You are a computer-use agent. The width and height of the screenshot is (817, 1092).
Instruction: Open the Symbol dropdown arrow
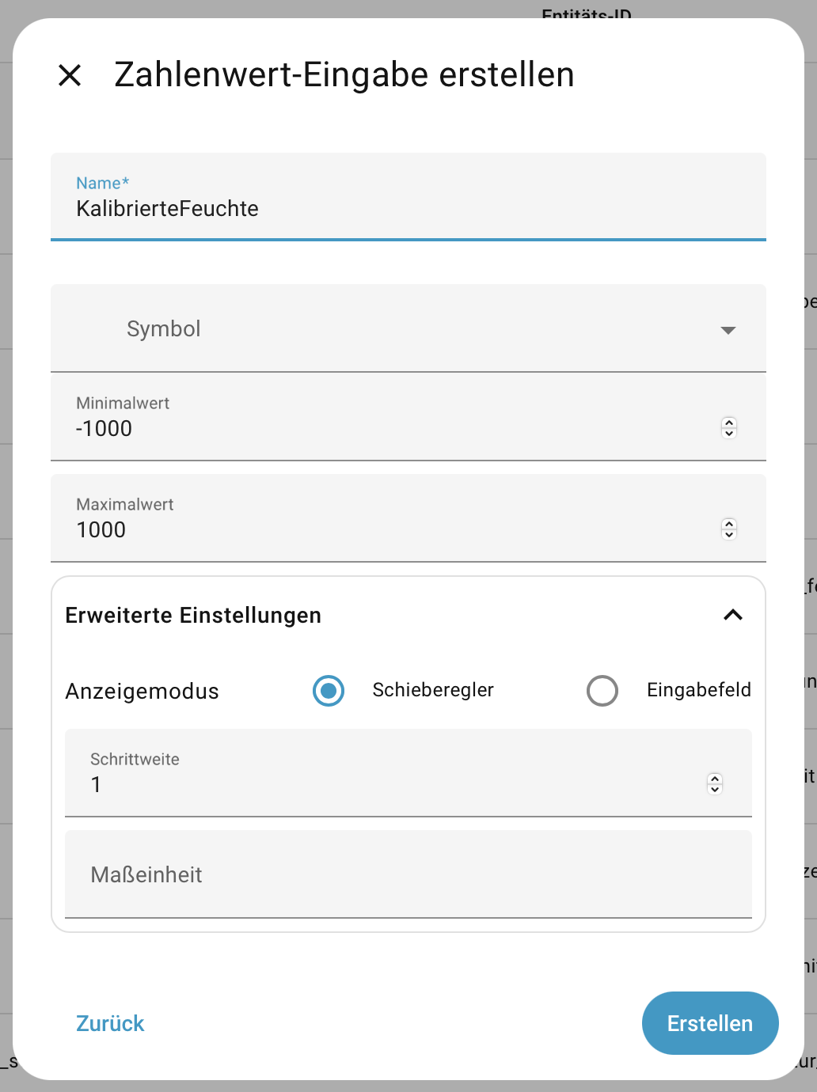[728, 329]
